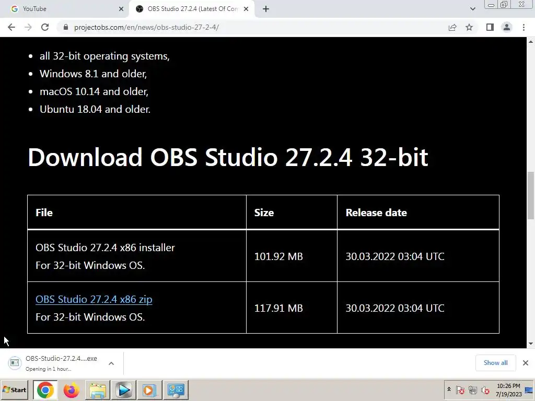
Task: Reload the current page
Action: coord(45,27)
